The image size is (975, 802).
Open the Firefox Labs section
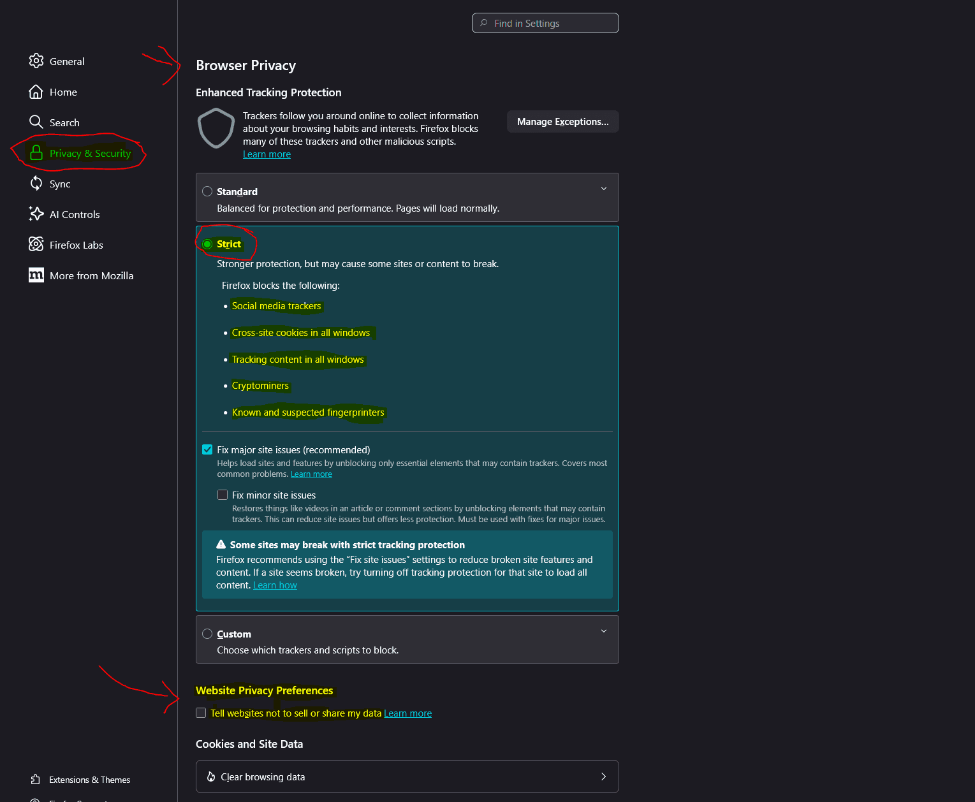click(76, 245)
